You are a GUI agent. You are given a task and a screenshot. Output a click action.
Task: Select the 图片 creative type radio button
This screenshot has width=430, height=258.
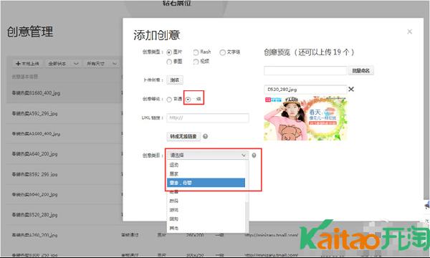pyautogui.click(x=169, y=52)
